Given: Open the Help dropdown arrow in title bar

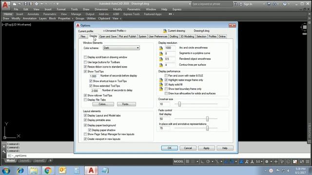Looking at the screenshot, I should [x=289, y=4].
